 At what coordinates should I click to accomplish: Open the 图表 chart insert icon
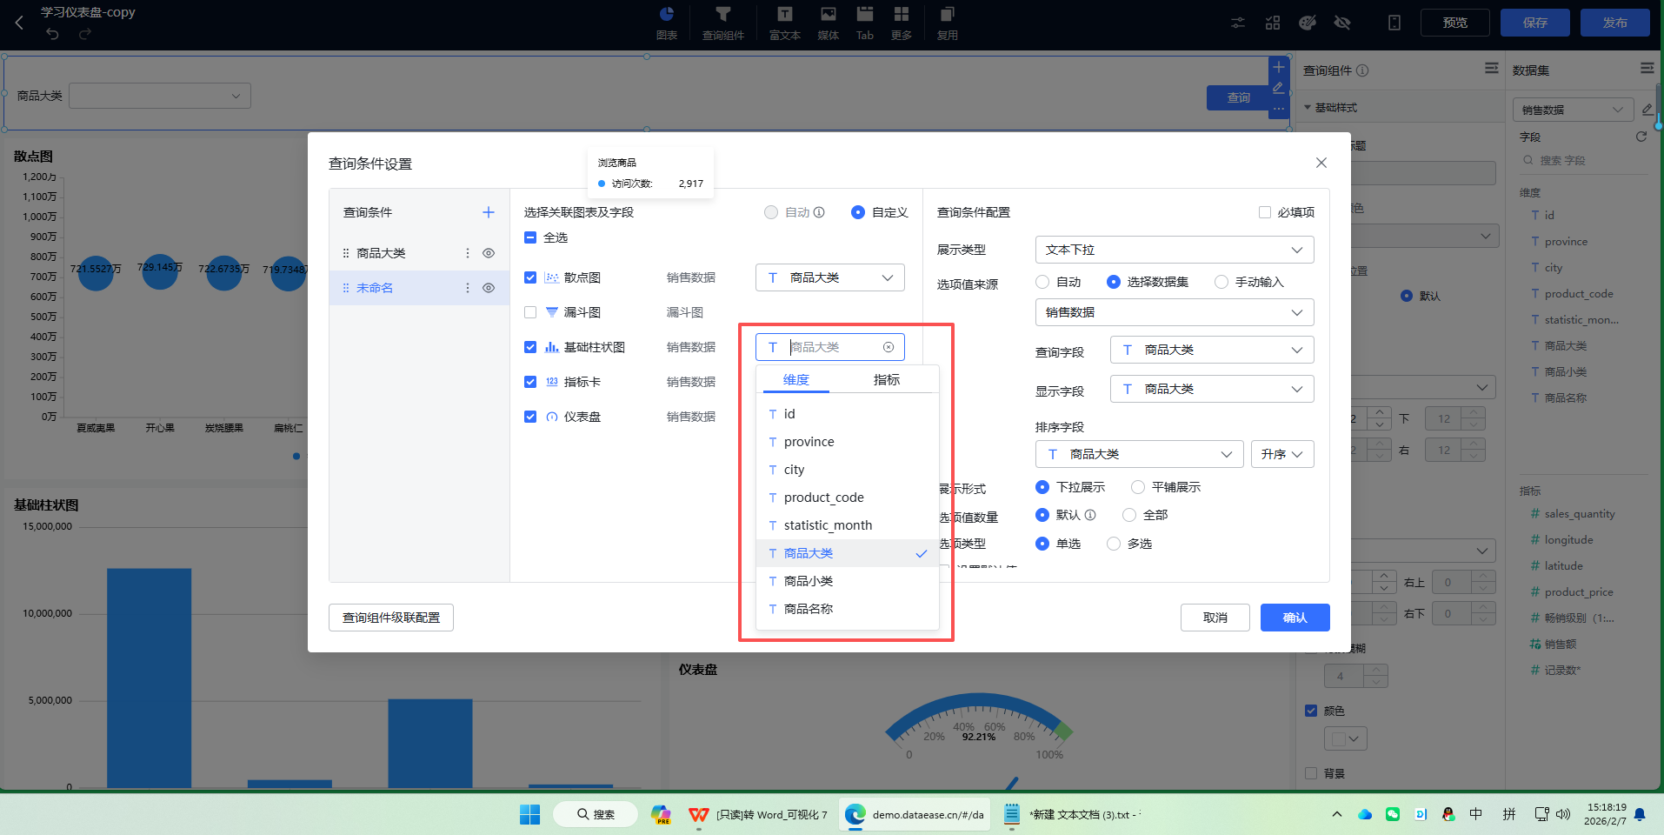(667, 23)
